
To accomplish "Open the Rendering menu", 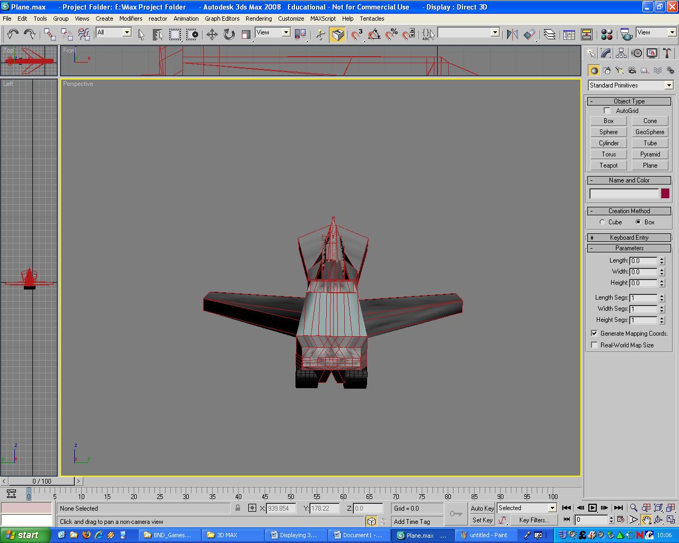I will [x=259, y=19].
